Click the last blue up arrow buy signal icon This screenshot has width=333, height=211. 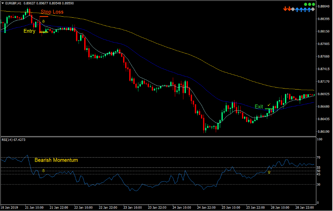(x=309, y=9)
